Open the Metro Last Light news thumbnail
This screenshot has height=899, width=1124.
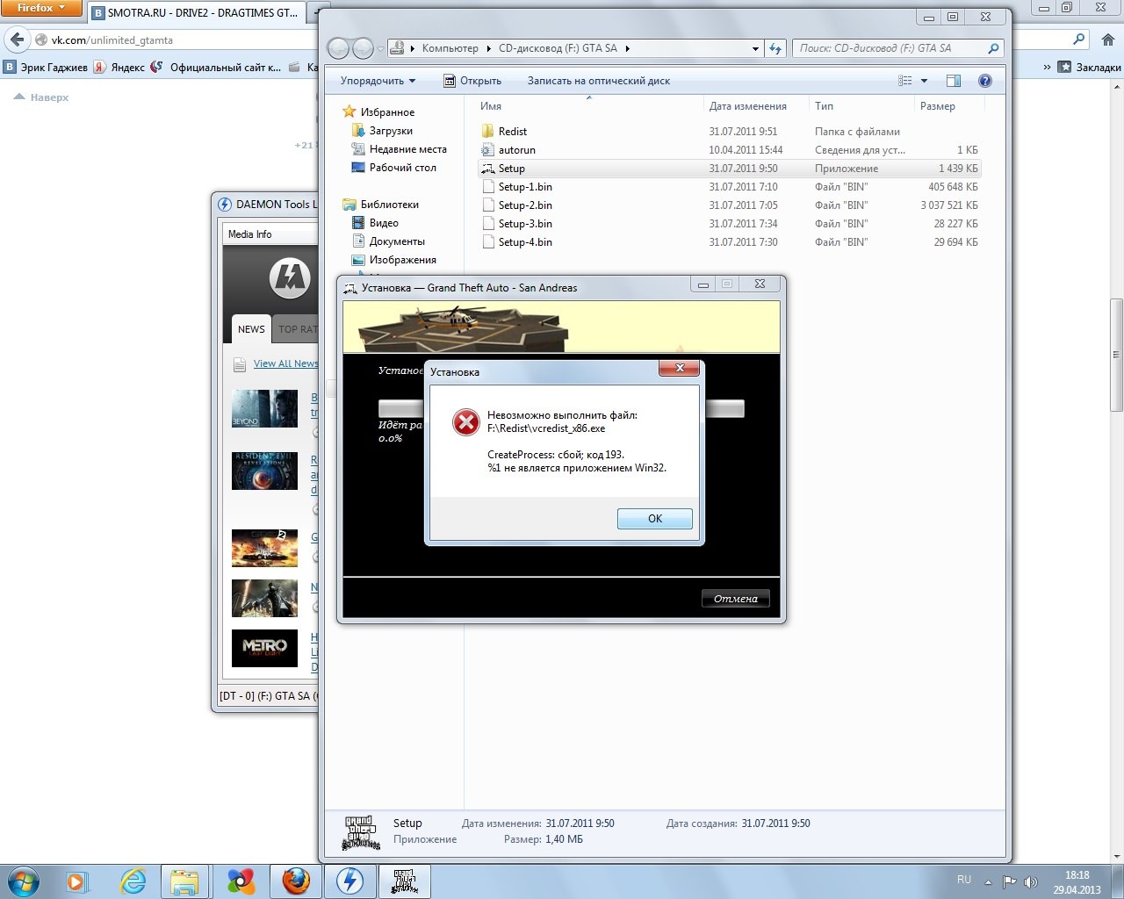pos(264,648)
